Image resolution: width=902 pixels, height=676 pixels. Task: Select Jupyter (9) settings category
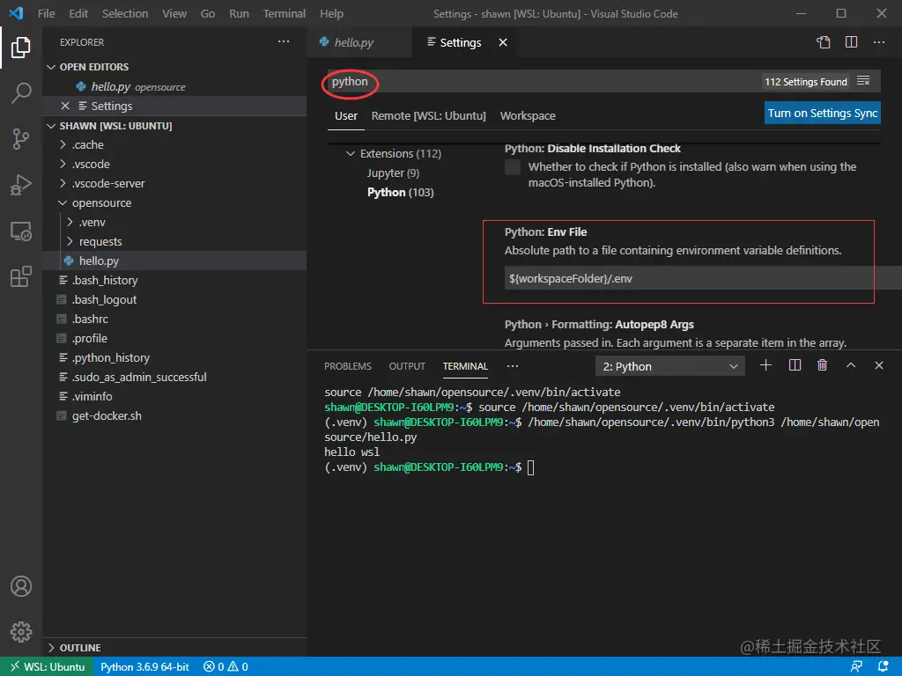coord(394,173)
